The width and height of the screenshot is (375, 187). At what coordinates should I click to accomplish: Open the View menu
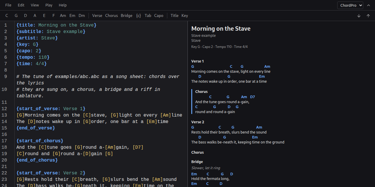35,5
